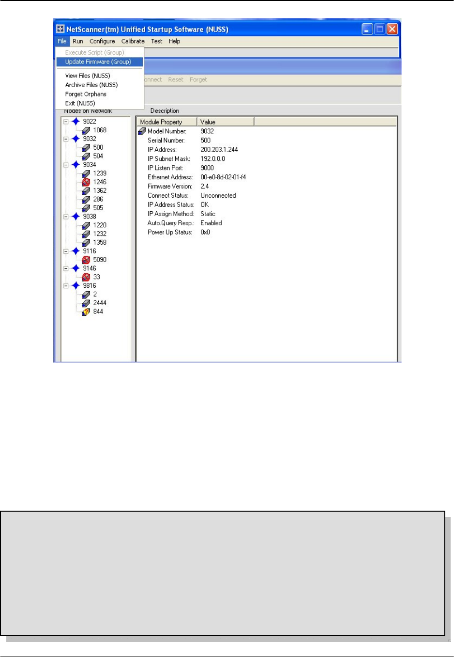
Task: Select module 844 in tree
Action: point(98,312)
